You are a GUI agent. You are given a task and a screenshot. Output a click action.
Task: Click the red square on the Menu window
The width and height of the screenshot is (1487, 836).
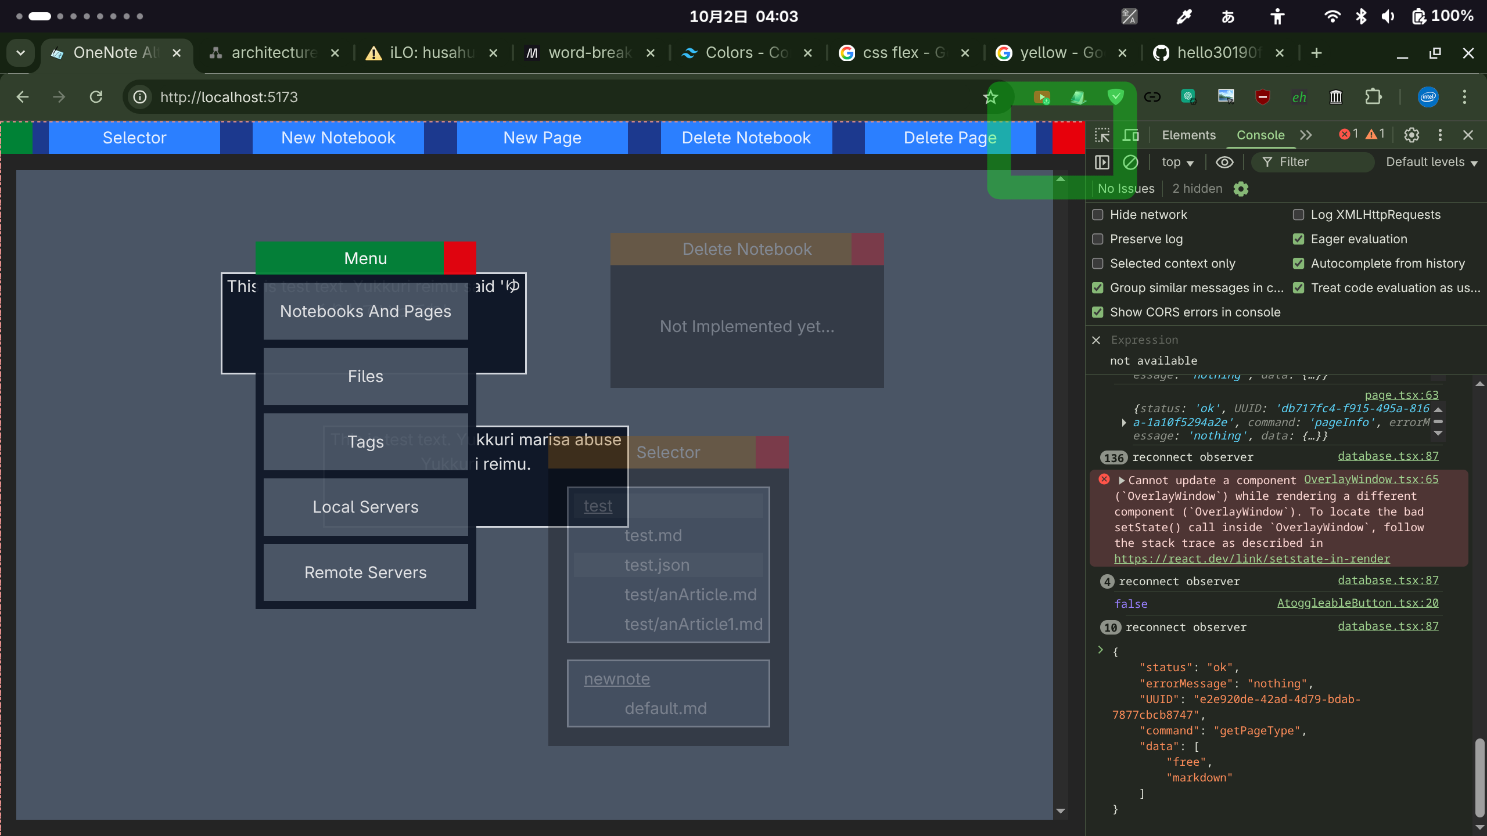coord(459,258)
